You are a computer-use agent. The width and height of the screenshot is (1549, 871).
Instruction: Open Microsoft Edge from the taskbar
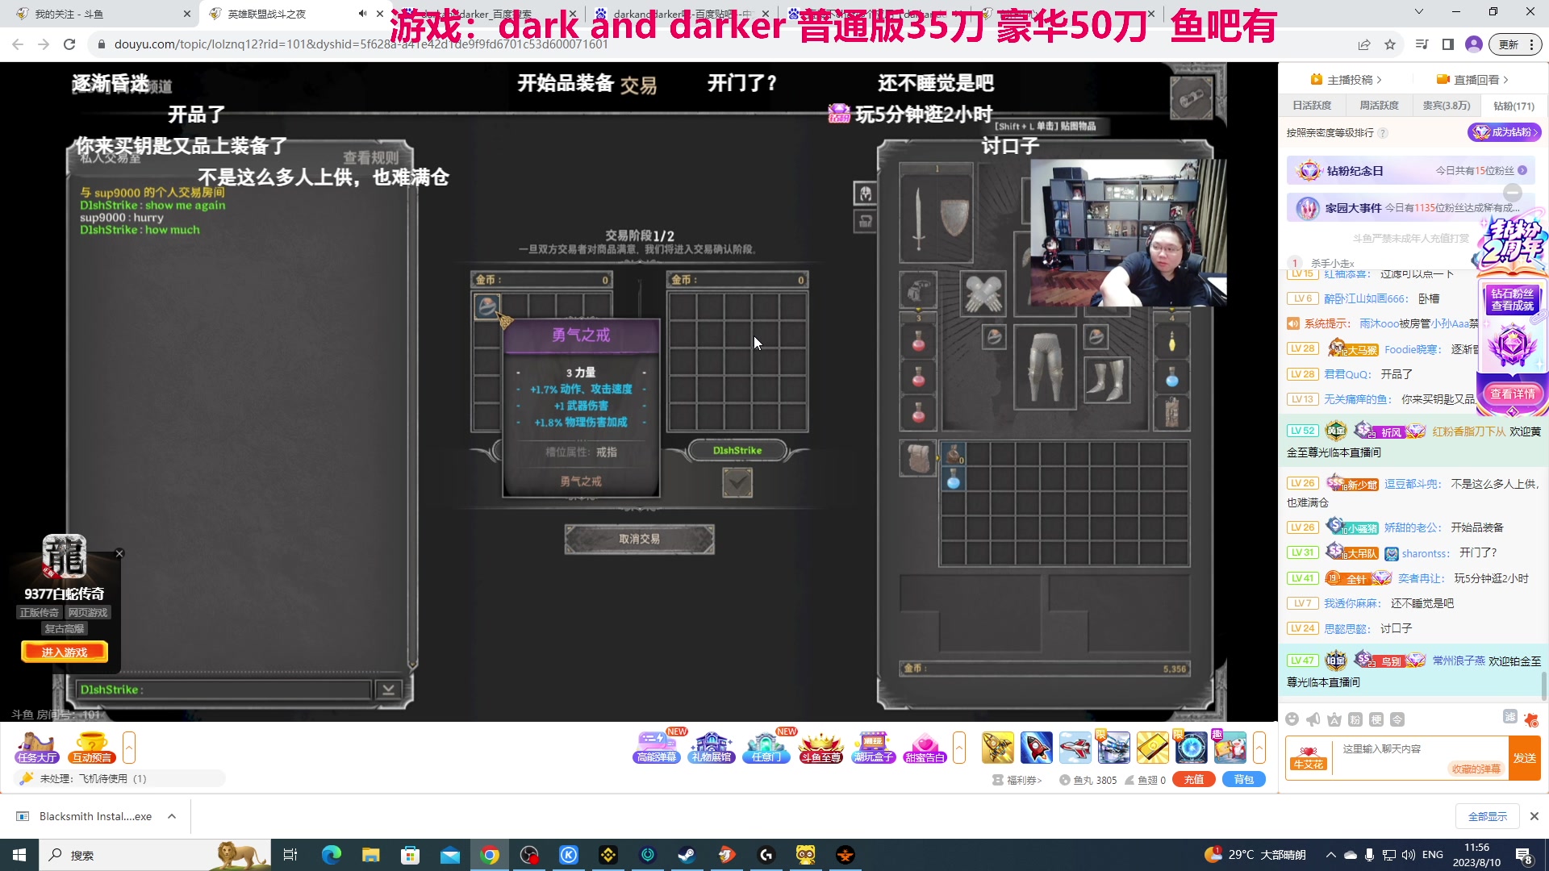pos(332,855)
